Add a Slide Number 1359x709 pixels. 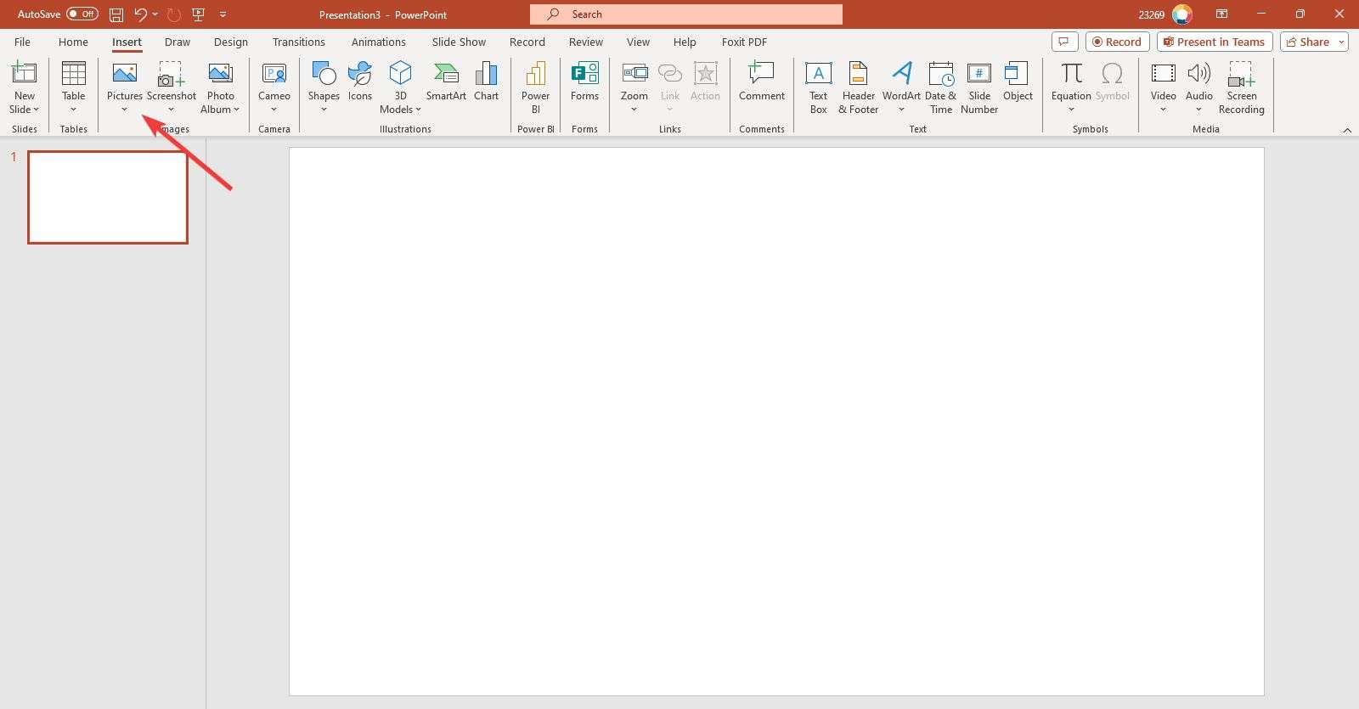click(978, 87)
